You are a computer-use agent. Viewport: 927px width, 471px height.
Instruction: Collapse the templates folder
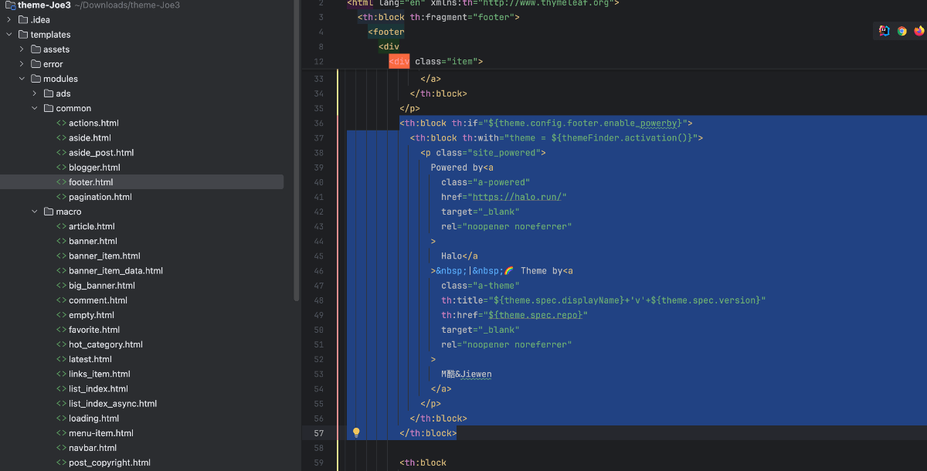point(9,35)
